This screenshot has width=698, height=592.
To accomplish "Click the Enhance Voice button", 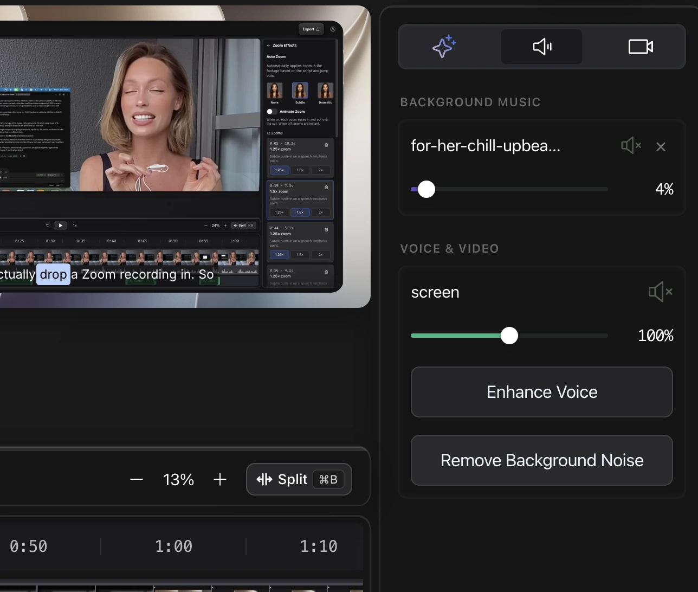I will tap(542, 392).
